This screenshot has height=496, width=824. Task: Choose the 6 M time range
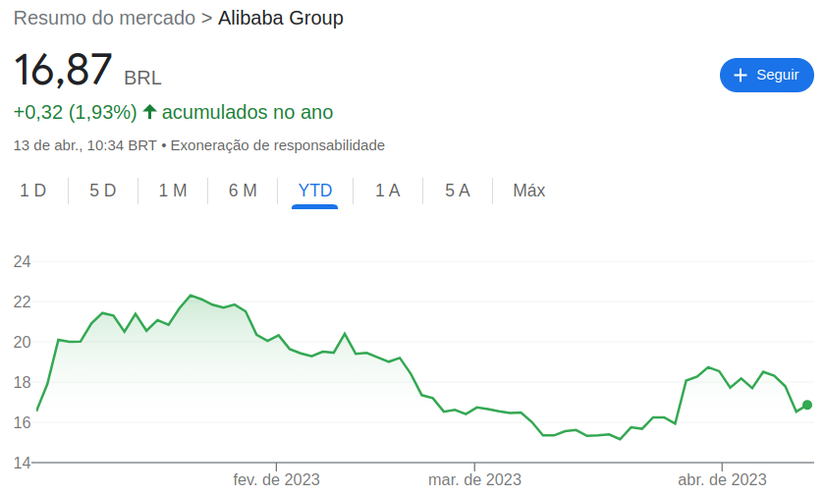click(243, 191)
